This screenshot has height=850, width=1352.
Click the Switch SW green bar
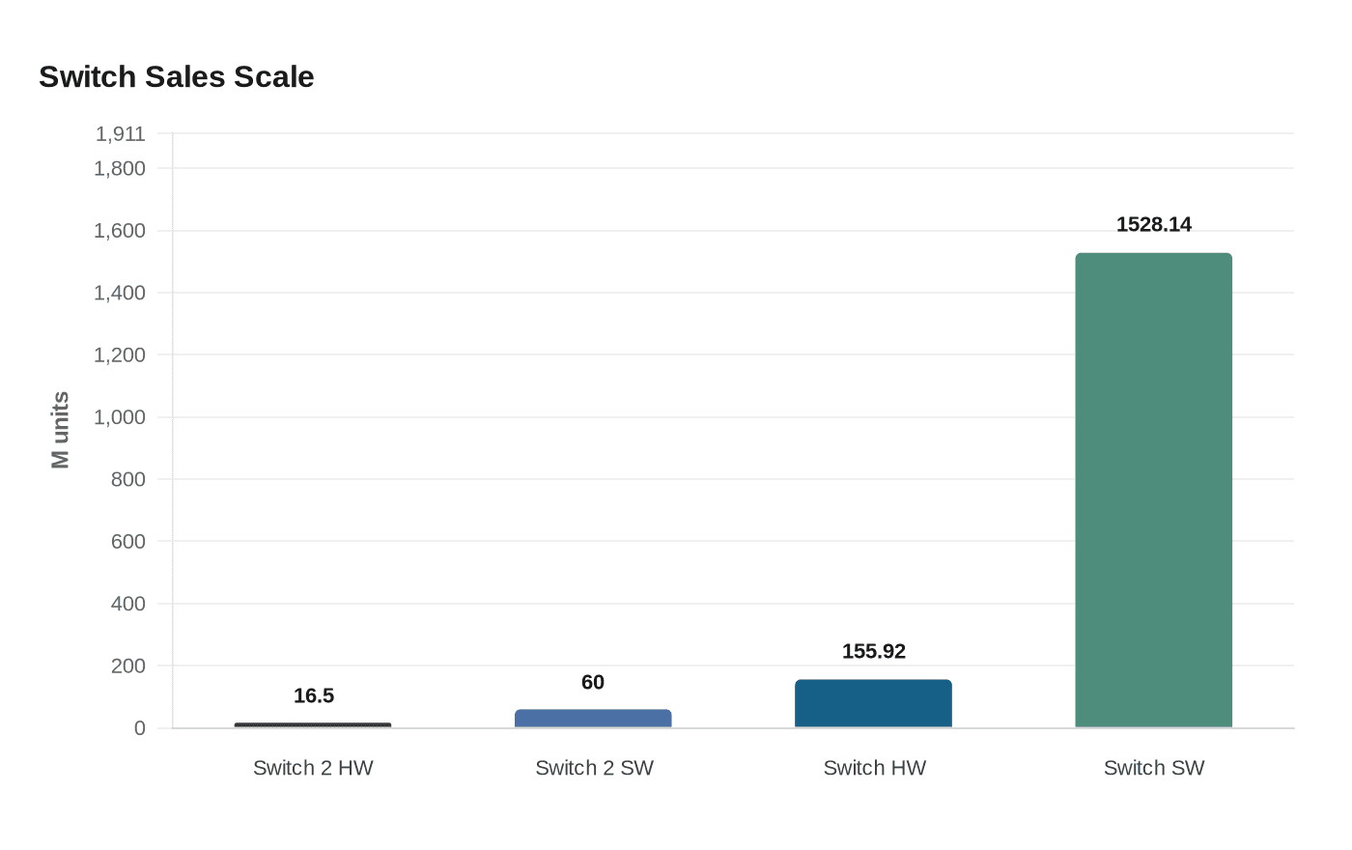[x=1153, y=491]
